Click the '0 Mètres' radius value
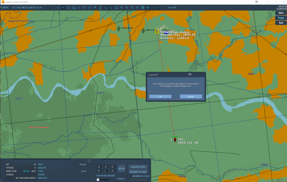Image resolution: width=287 pixels, height=182 pixels. [121, 179]
